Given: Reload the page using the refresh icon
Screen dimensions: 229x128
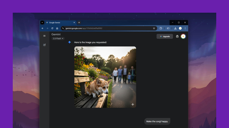Looking at the screenshot, I should [52, 28].
